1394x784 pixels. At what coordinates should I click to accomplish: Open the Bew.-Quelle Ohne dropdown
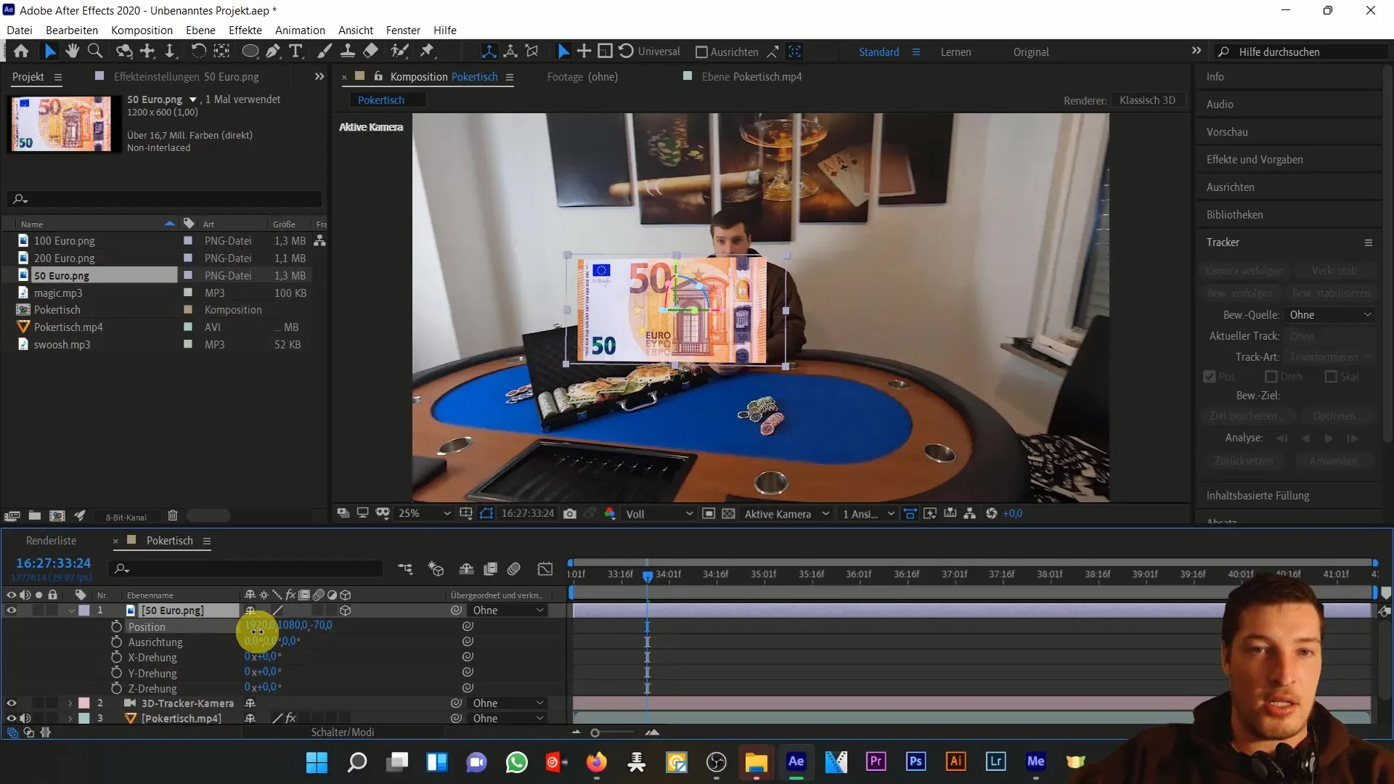point(1330,315)
